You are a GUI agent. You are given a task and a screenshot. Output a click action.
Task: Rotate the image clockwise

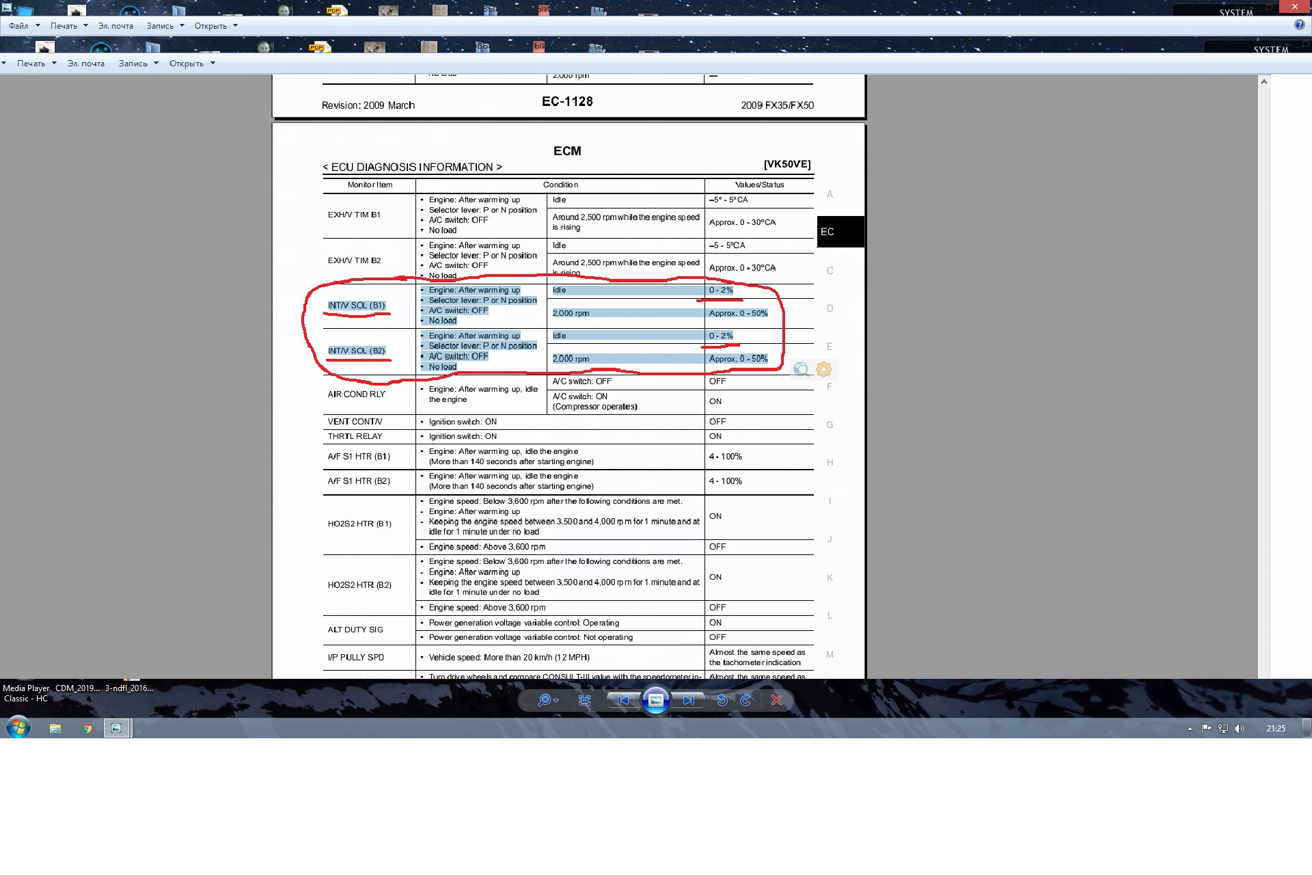click(746, 700)
